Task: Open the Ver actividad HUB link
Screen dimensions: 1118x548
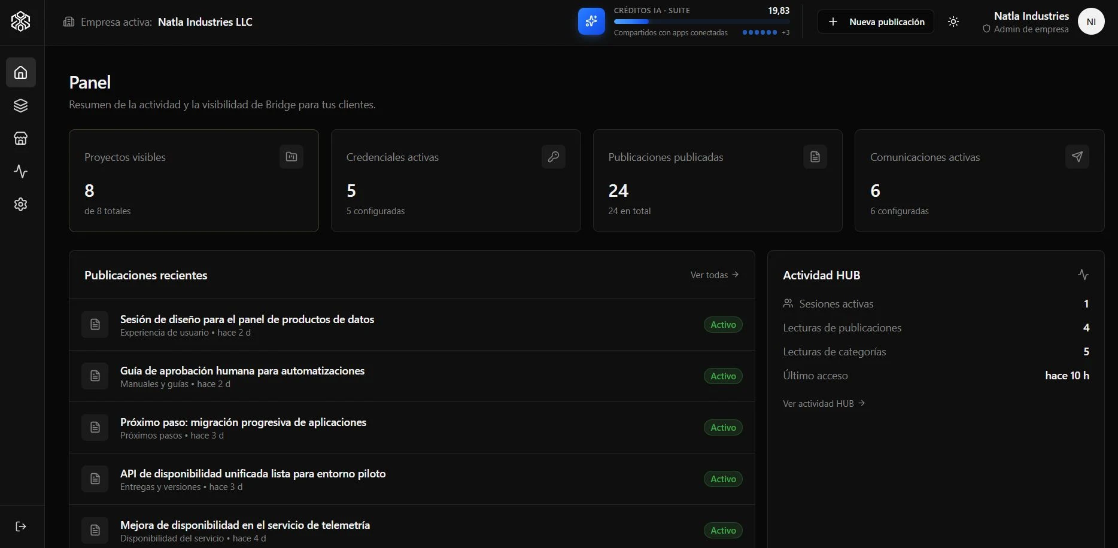Action: [x=824, y=404]
